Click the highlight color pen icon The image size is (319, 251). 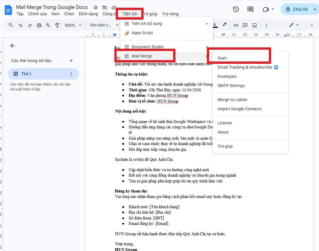224,25
